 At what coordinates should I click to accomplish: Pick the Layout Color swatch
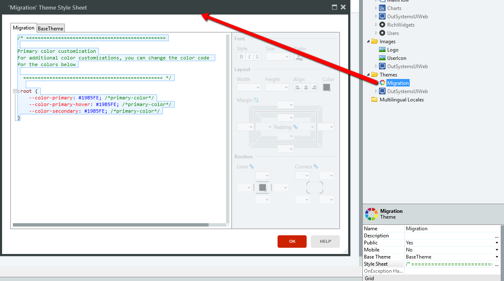point(327,87)
